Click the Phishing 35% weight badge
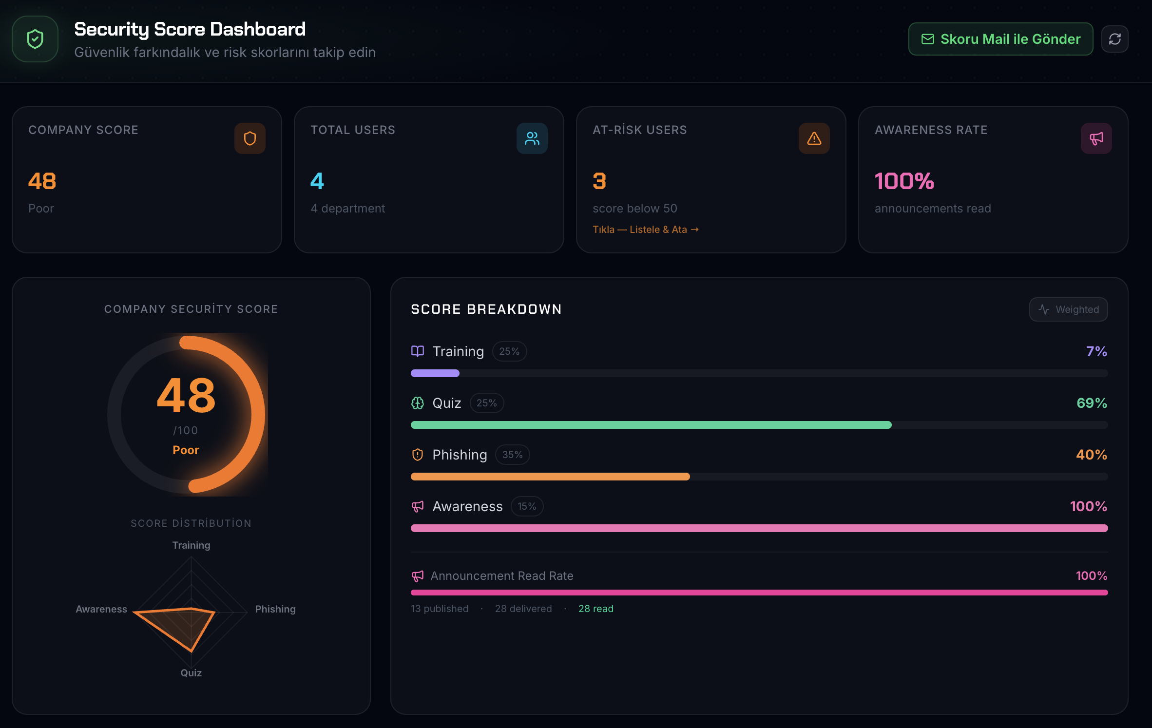Screen dimensions: 1152x728 tap(512, 455)
